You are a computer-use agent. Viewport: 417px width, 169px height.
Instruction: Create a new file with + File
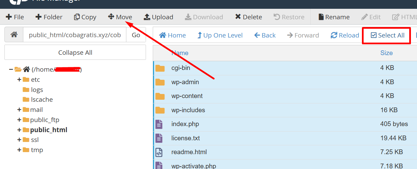tap(15, 17)
